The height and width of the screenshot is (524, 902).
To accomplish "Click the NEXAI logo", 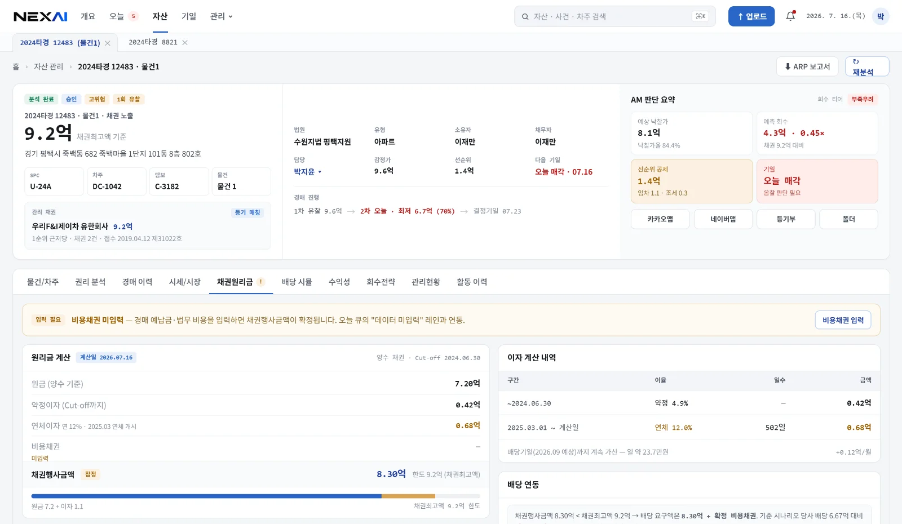I will point(41,16).
